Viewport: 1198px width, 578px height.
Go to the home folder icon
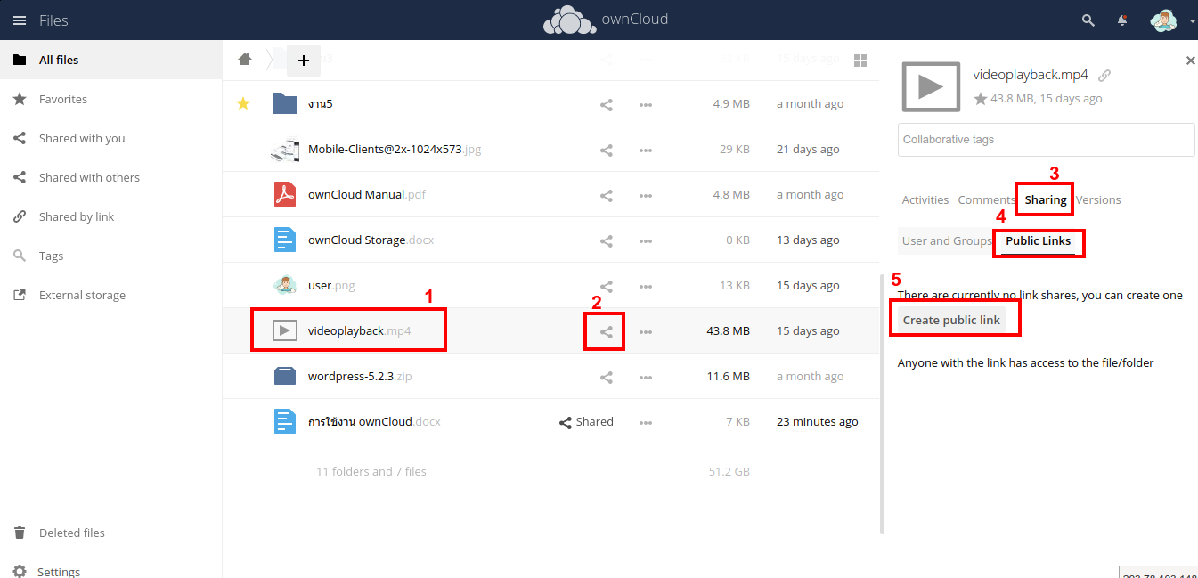[x=245, y=60]
